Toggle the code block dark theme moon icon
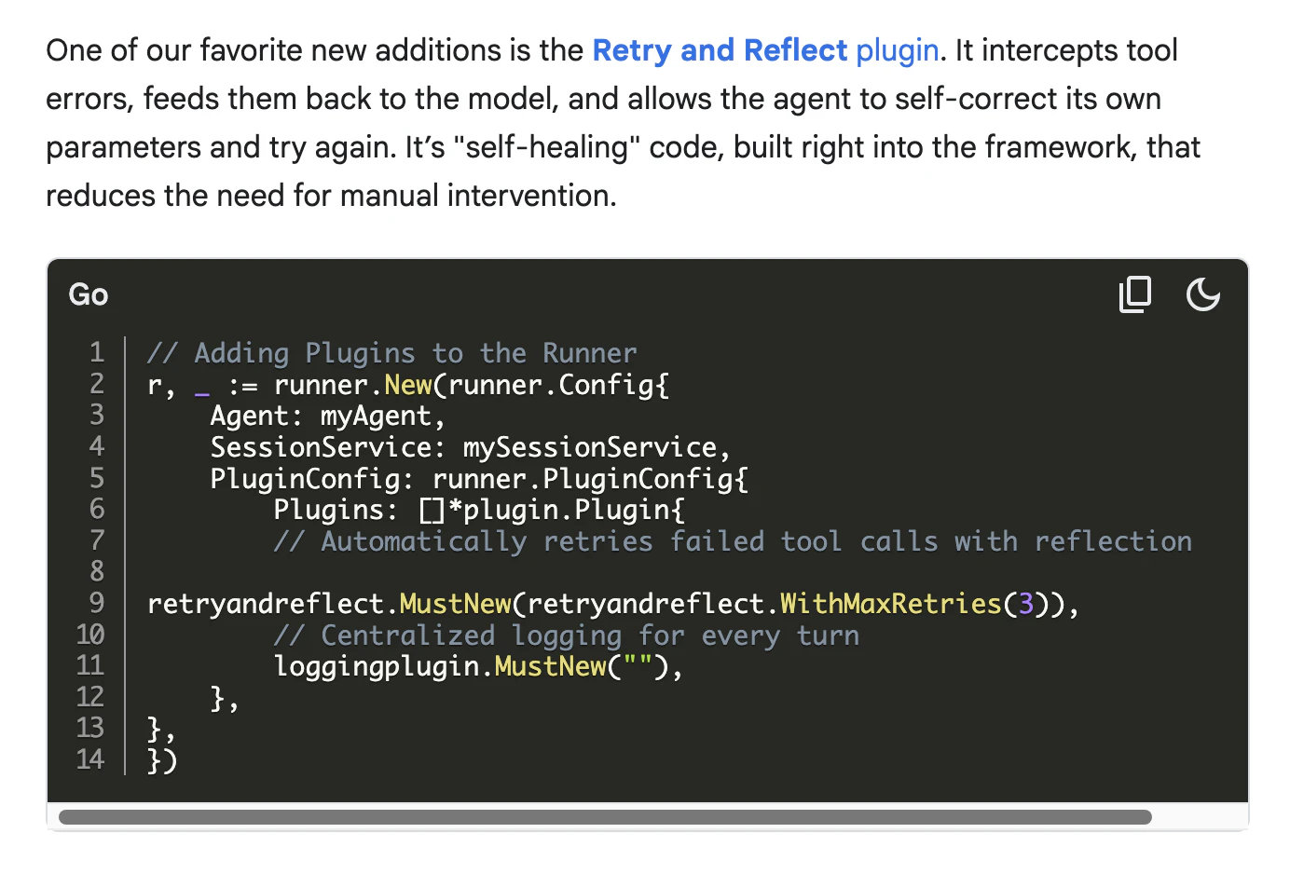1290x874 pixels. pyautogui.click(x=1202, y=294)
